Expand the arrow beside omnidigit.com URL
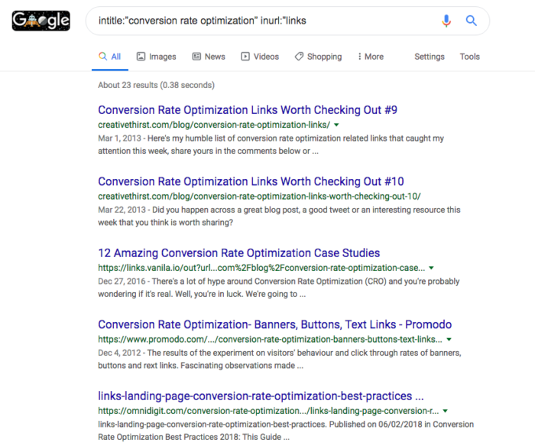Image resolution: width=535 pixels, height=443 pixels. pos(445,411)
